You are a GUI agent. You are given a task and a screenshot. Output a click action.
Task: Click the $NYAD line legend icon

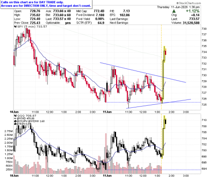tap(15, 118)
